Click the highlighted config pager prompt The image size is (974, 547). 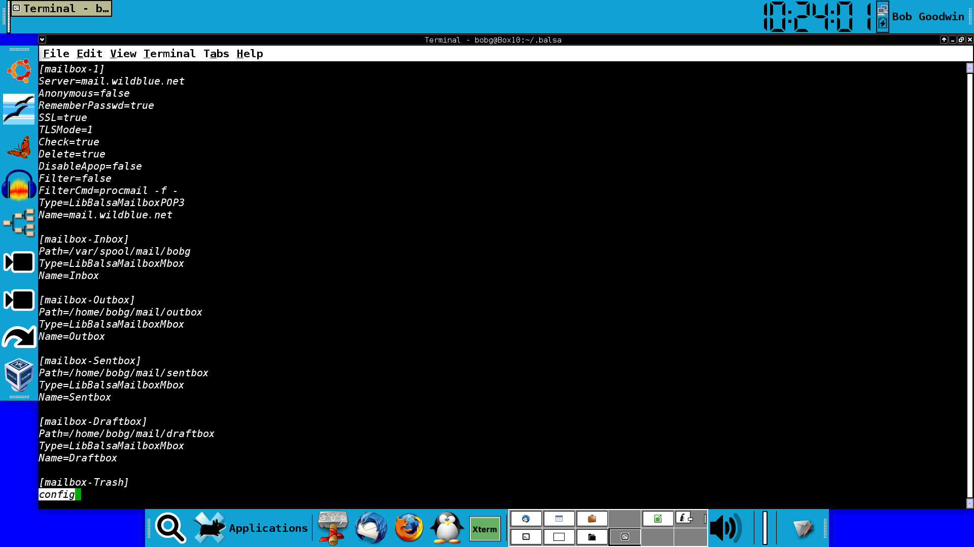(57, 494)
